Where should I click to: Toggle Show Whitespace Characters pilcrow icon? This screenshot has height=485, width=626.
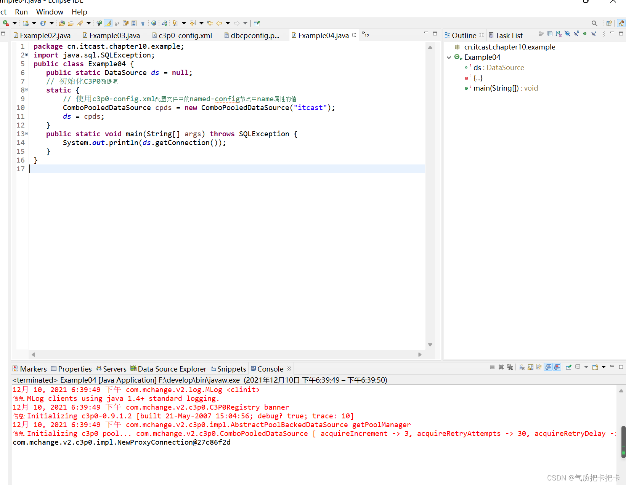click(x=143, y=23)
